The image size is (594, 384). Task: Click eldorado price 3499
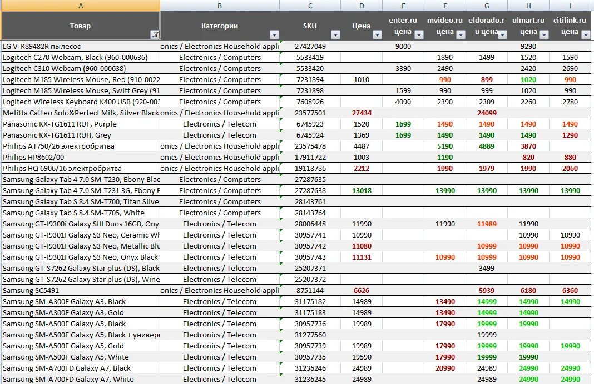[x=487, y=269]
